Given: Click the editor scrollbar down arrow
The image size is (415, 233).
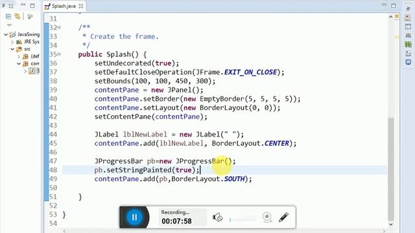Looking at the screenshot, I should [x=390, y=225].
